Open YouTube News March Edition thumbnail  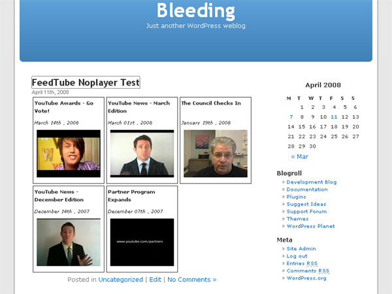click(142, 154)
